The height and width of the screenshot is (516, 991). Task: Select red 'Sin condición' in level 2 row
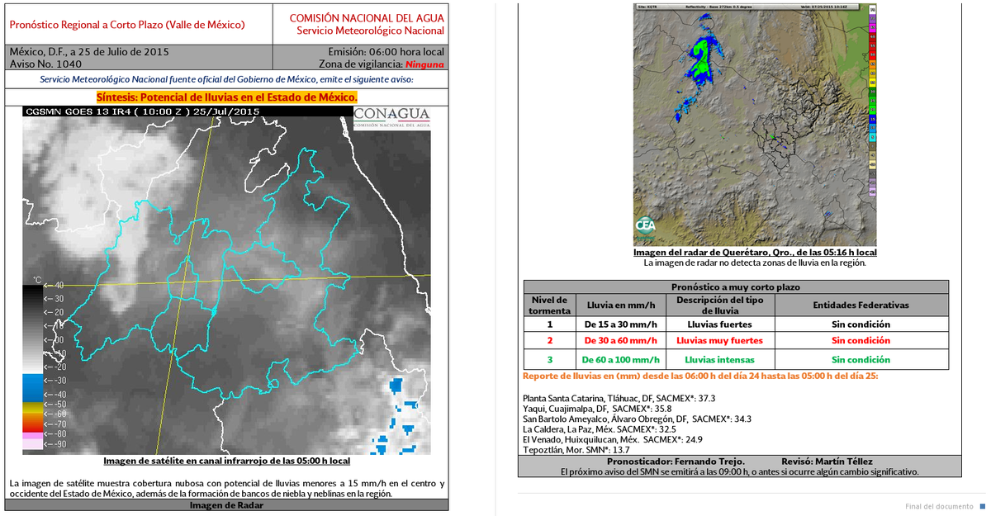point(861,340)
